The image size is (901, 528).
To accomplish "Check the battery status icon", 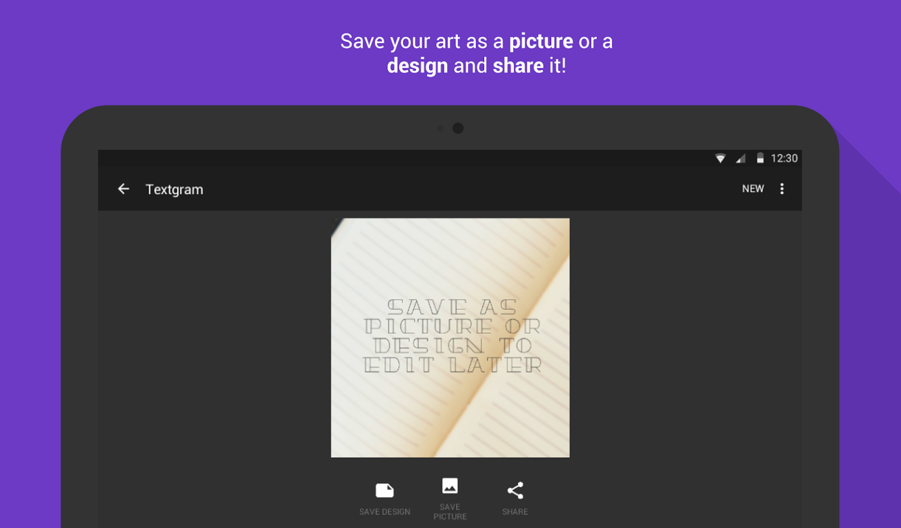I will pyautogui.click(x=760, y=158).
